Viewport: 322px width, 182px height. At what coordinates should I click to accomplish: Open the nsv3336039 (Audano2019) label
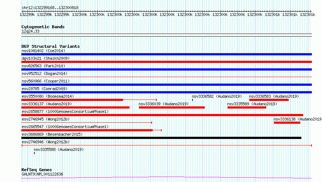(164, 104)
